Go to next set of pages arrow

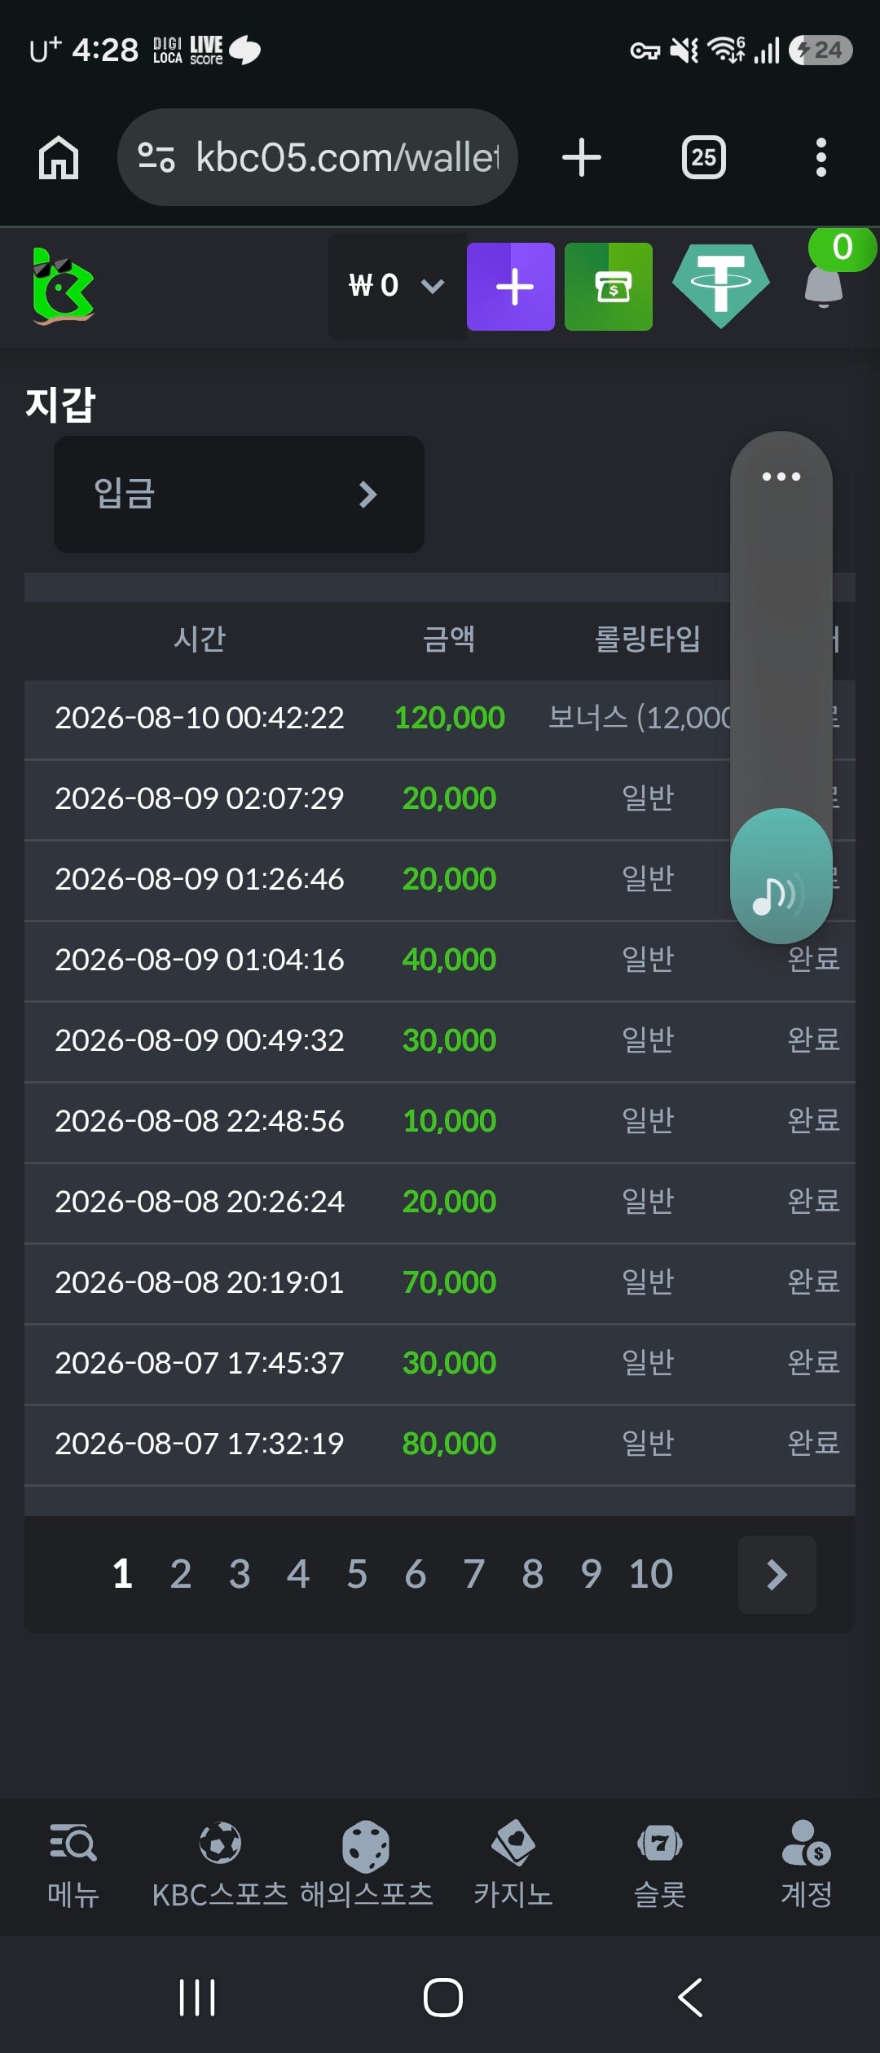(x=777, y=1575)
